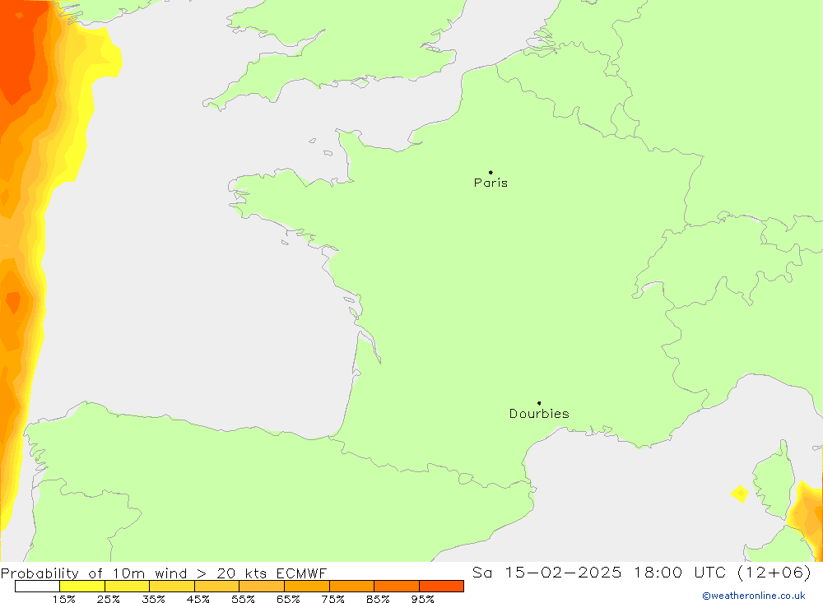
Task: Click the Paris city label
Action: tap(491, 183)
